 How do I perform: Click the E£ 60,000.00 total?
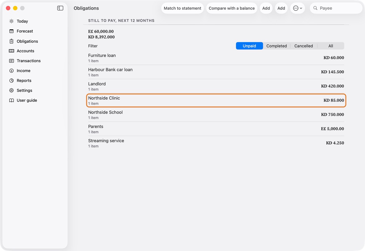click(101, 32)
